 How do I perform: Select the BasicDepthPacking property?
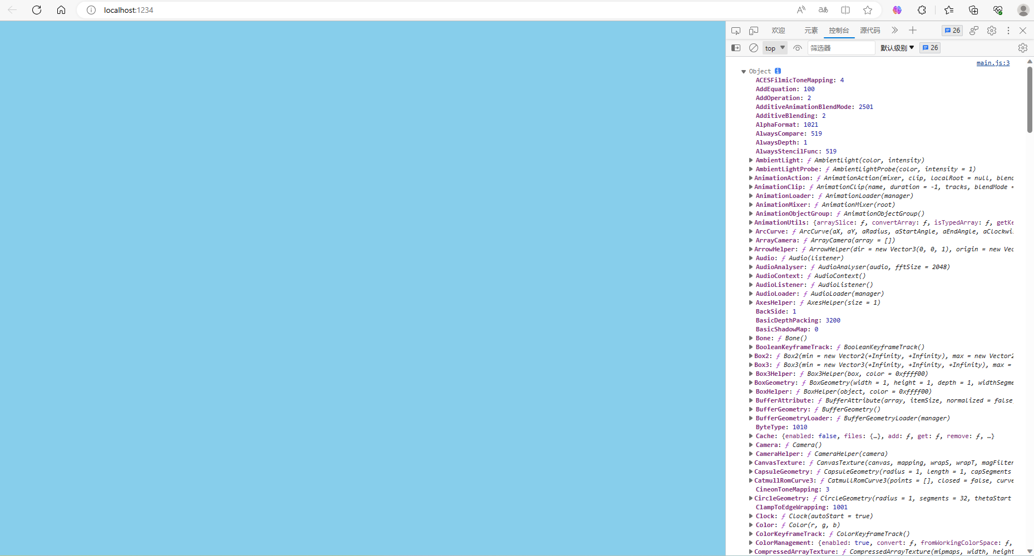(x=798, y=320)
